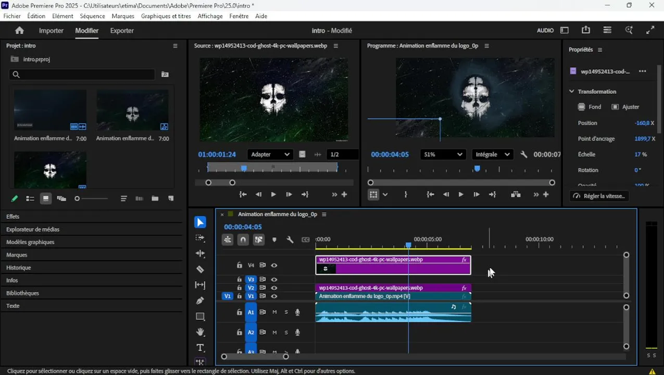Create new bin in Project panel
The width and height of the screenshot is (664, 375).
[155, 198]
